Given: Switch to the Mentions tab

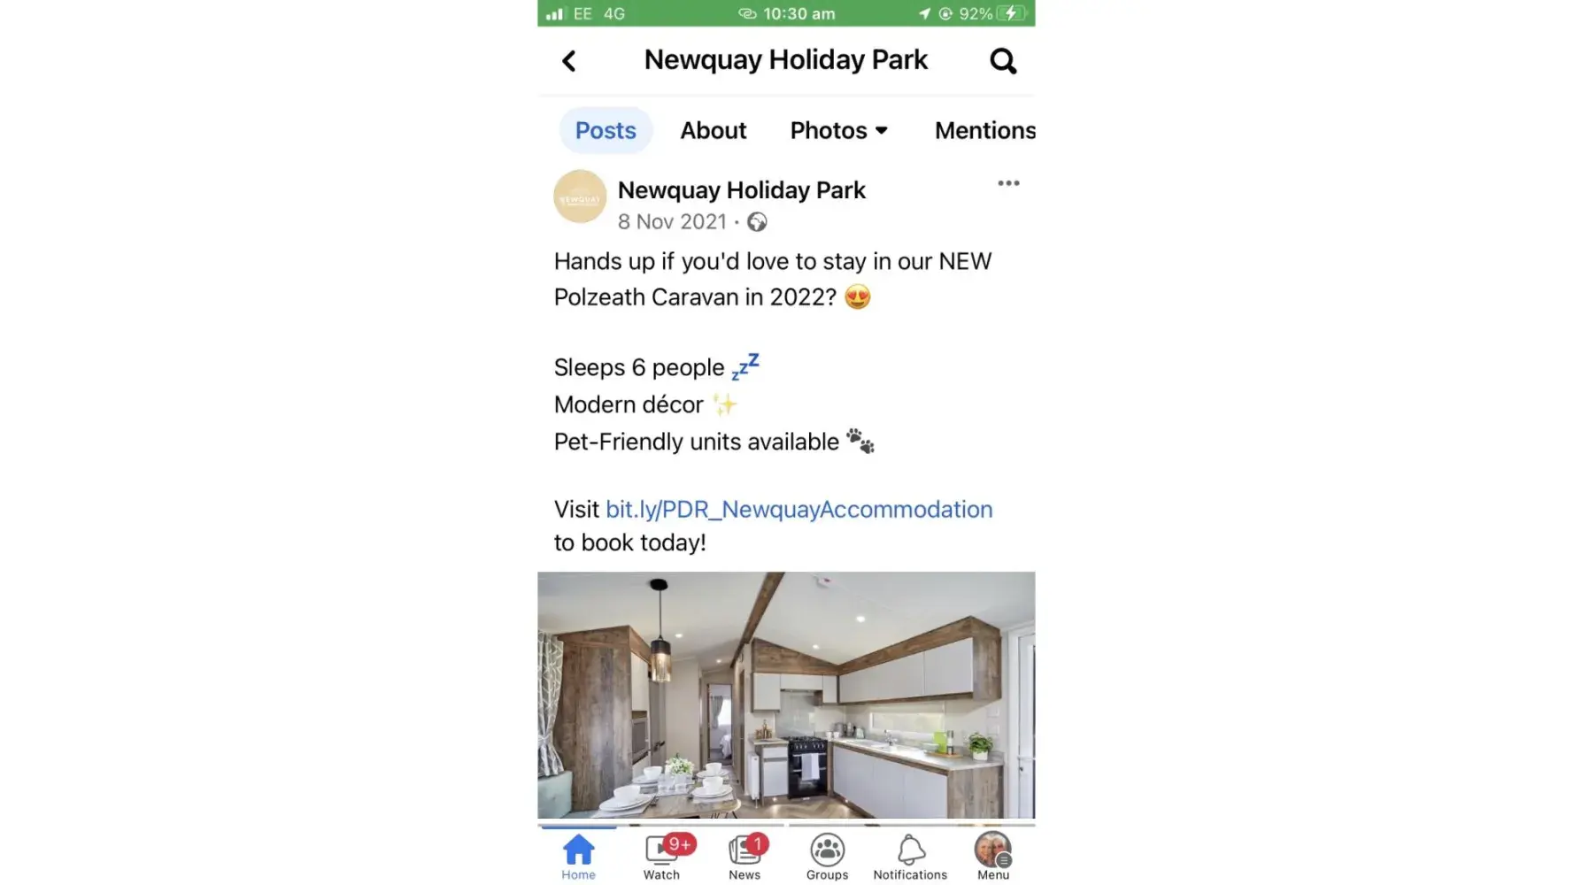Looking at the screenshot, I should 984,130.
